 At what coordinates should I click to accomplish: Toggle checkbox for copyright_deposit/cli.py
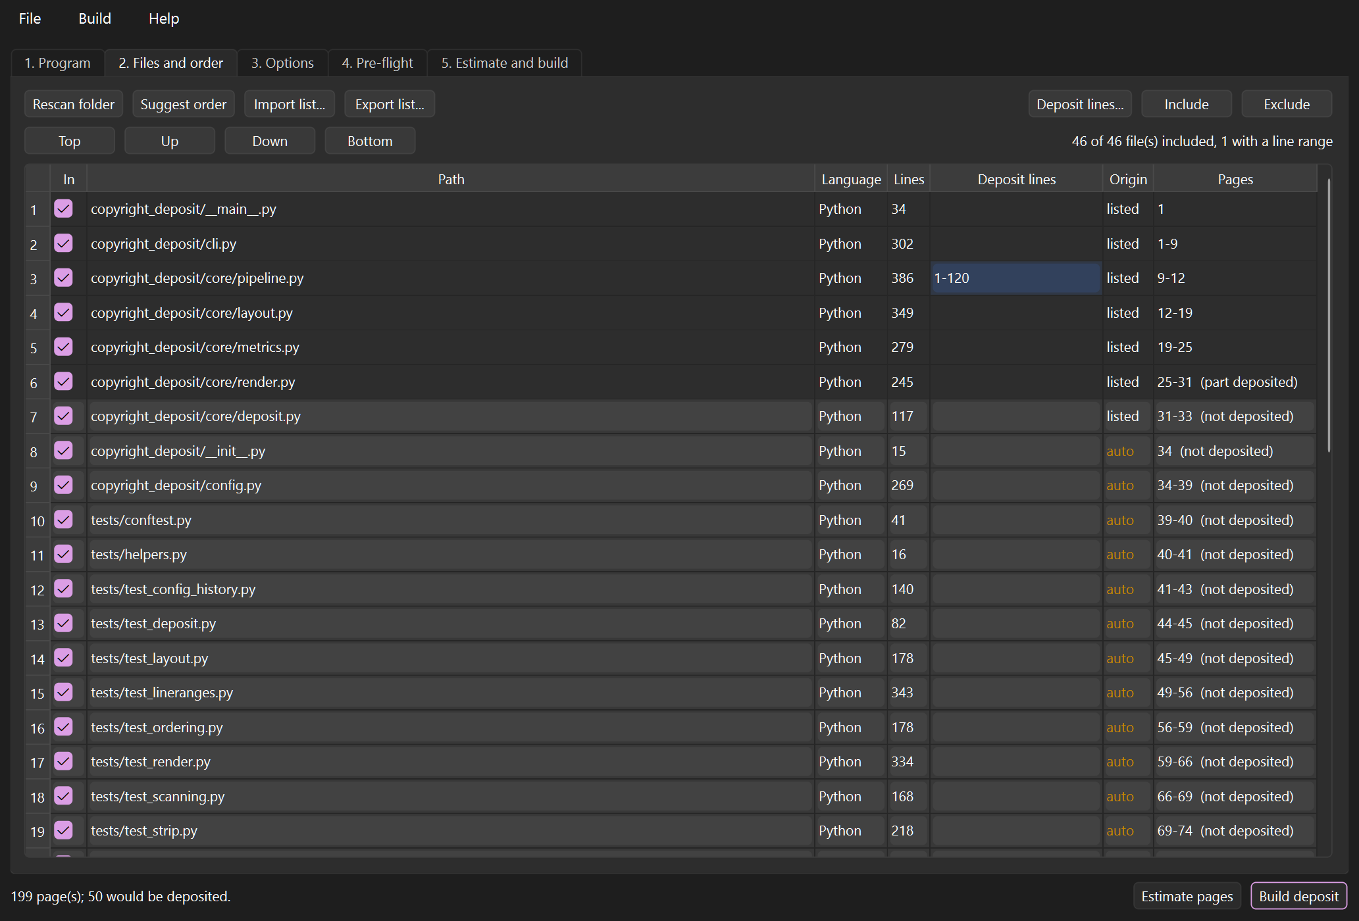(63, 243)
